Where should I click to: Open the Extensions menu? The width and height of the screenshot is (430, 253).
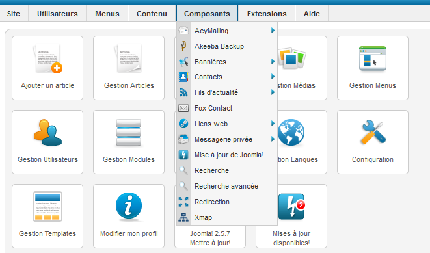tap(267, 14)
